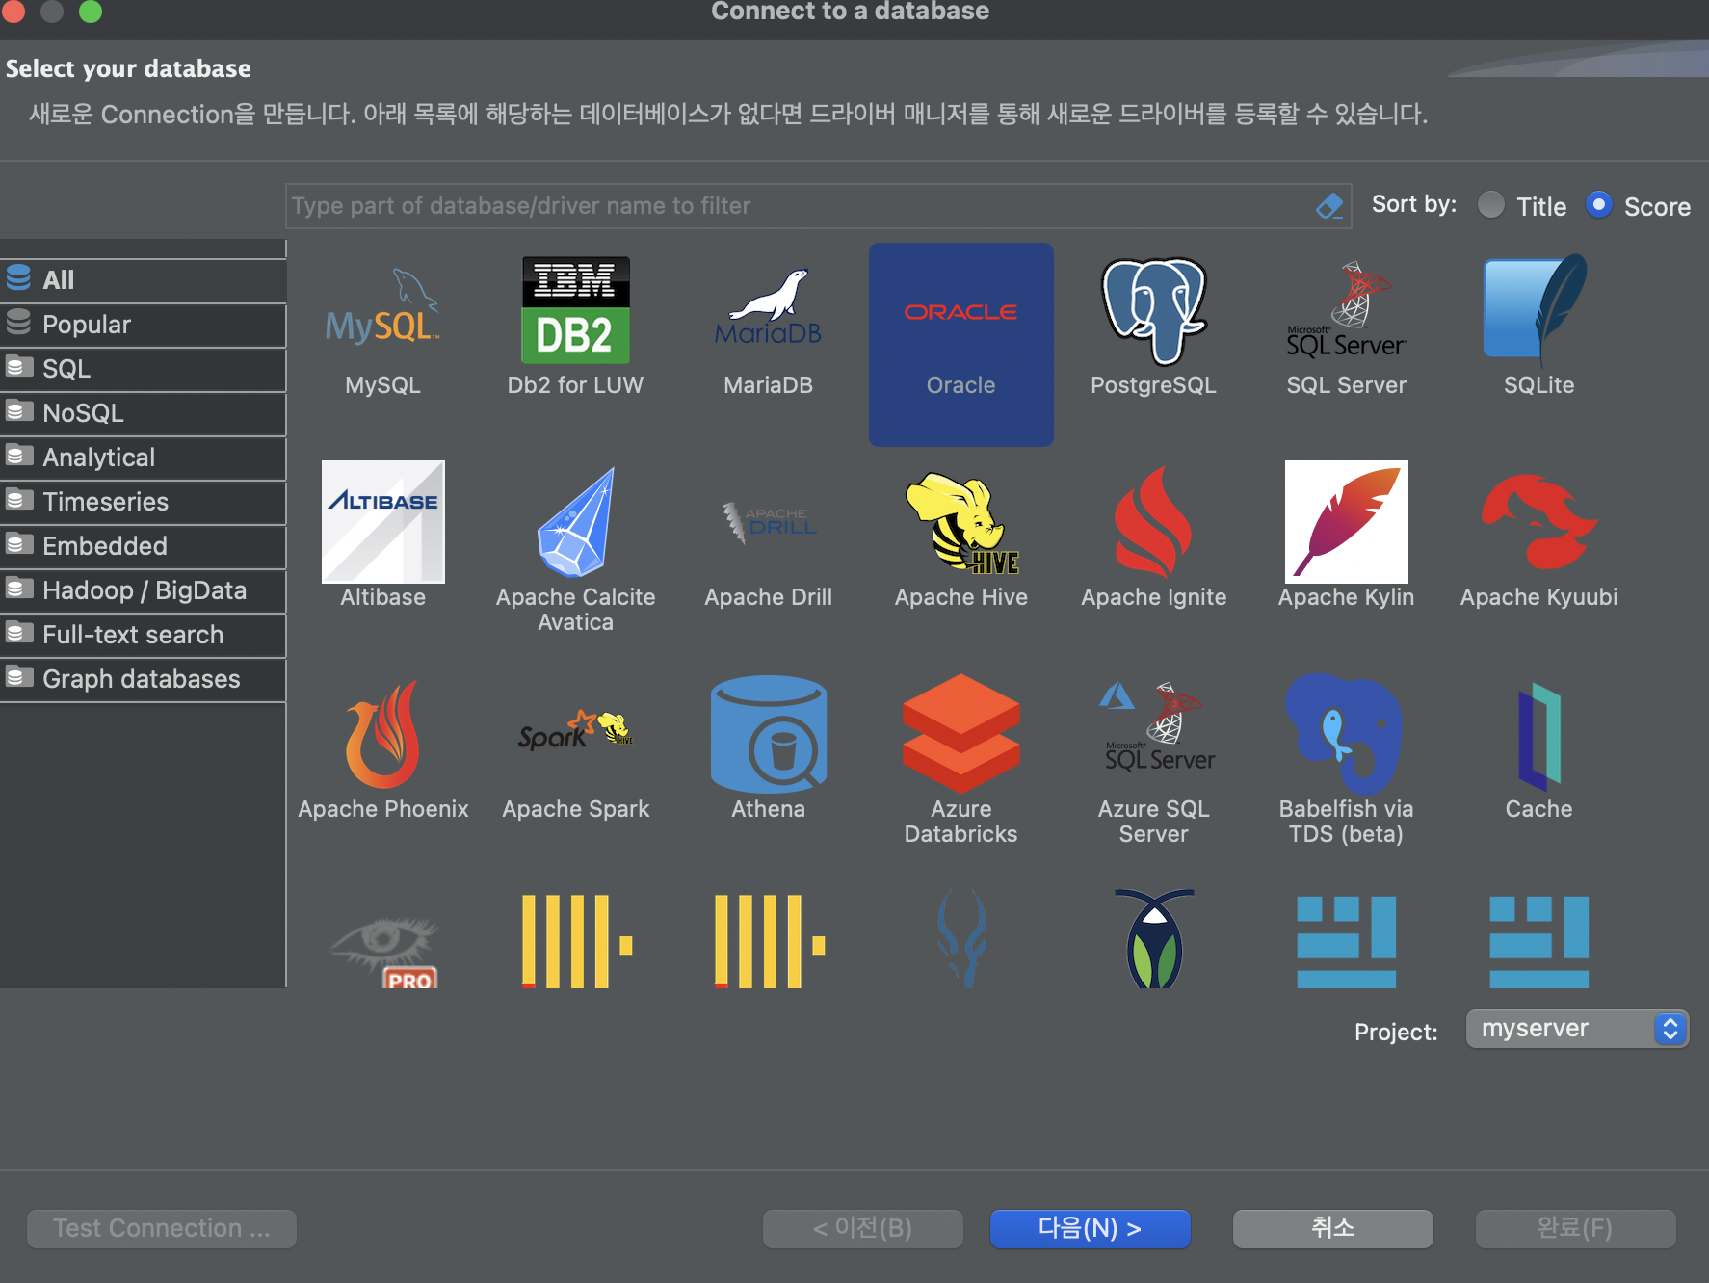The width and height of the screenshot is (1709, 1283).
Task: Click the "Select your database" heading
Action: 128,68
